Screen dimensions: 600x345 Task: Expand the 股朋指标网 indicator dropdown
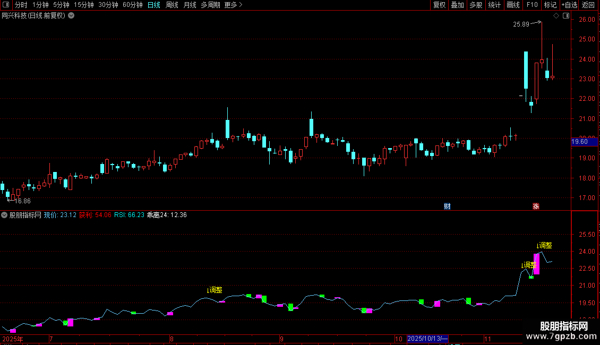pyautogui.click(x=4, y=215)
